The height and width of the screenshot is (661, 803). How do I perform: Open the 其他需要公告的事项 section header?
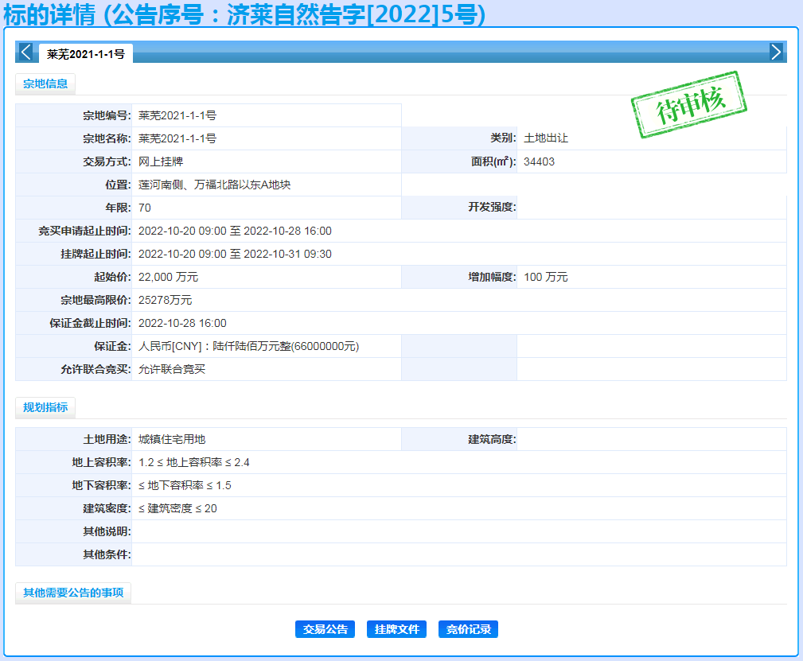pyautogui.click(x=73, y=593)
